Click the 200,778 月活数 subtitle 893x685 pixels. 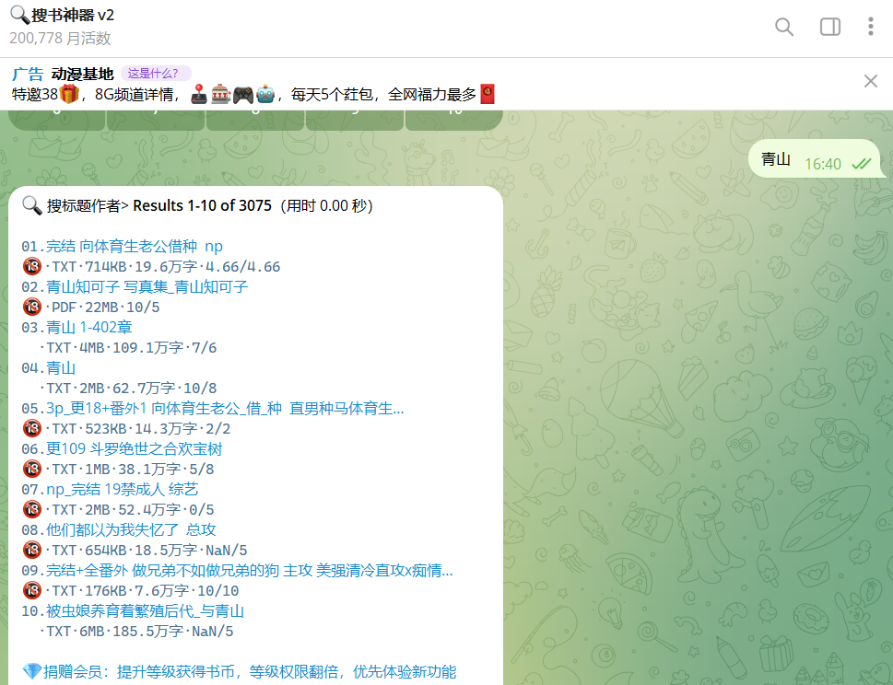[60, 38]
